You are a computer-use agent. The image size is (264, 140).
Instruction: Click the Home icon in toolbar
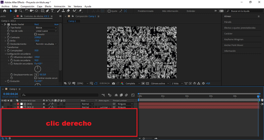tap(5, 11)
